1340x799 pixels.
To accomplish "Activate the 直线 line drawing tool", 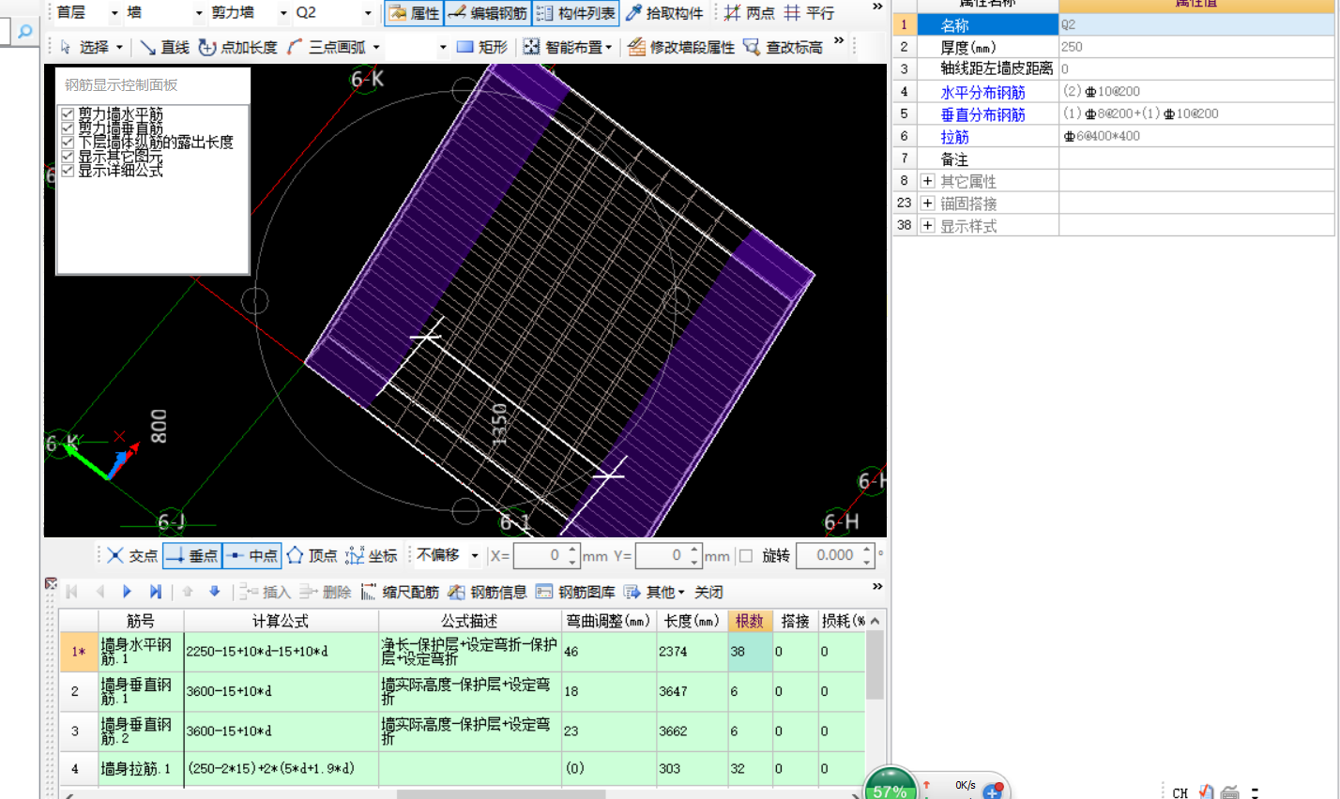I will coord(164,47).
